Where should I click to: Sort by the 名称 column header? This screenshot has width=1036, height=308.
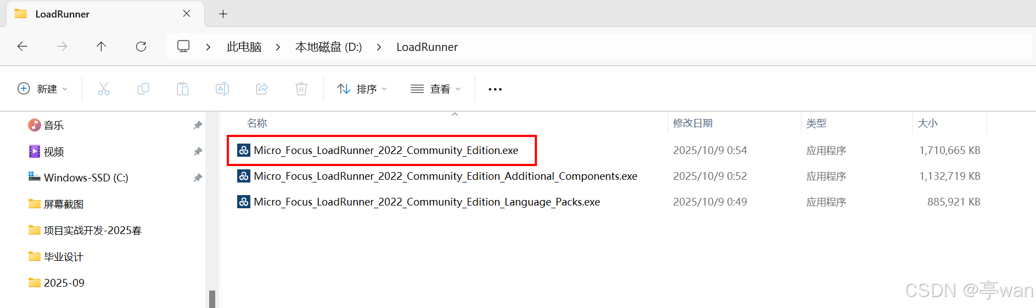[x=257, y=123]
